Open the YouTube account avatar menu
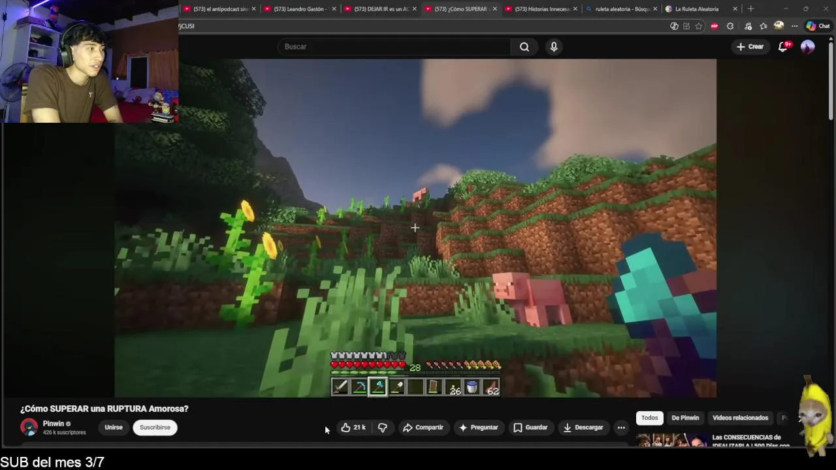The height and width of the screenshot is (470, 836). (808, 47)
